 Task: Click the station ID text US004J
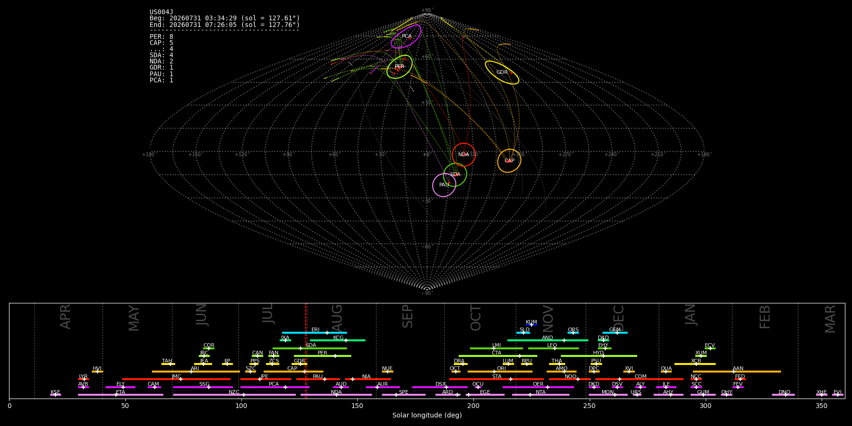(x=161, y=12)
